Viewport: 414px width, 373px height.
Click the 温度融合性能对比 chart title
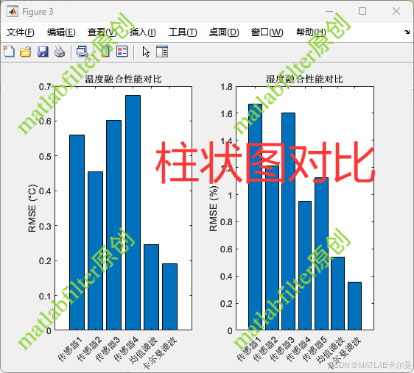(123, 79)
